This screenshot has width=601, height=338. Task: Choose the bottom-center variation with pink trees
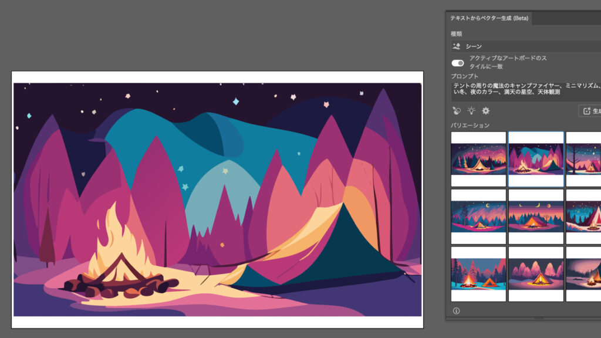pos(536,274)
